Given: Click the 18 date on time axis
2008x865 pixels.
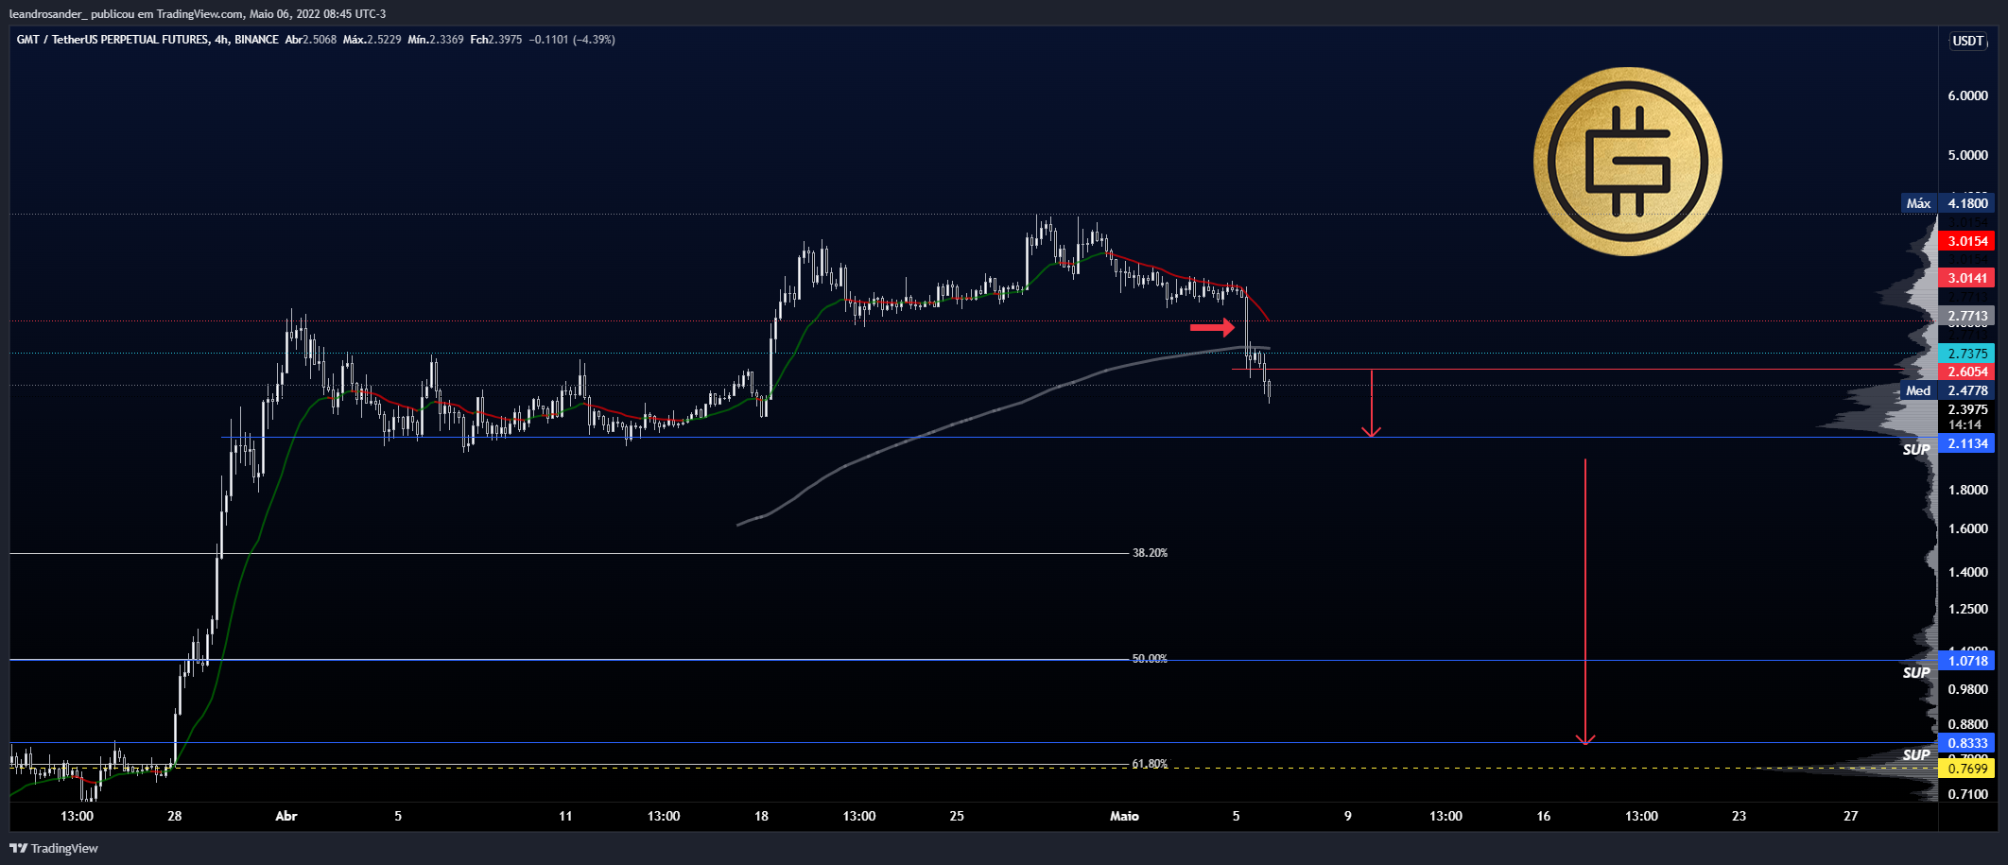Looking at the screenshot, I should point(761,816).
